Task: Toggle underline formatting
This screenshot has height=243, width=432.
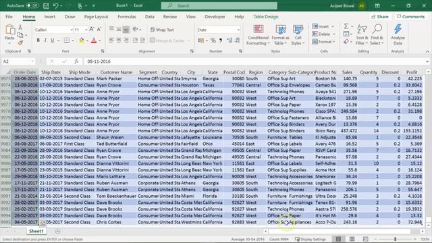Action: pos(53,40)
